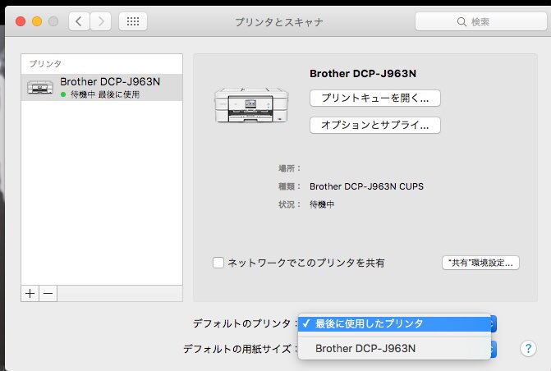Select Brother DCP-J963N in printer list
The height and width of the screenshot is (371, 551).
[x=102, y=88]
